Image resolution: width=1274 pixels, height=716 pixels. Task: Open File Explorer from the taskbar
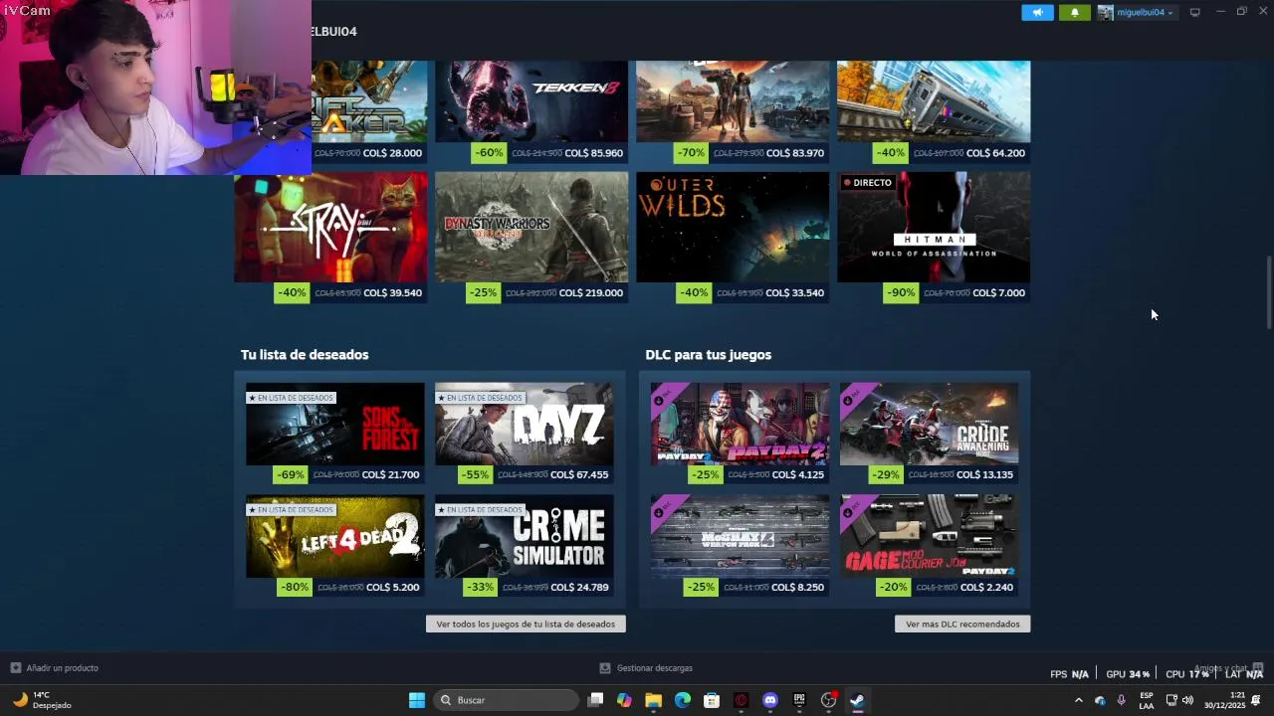click(x=653, y=700)
